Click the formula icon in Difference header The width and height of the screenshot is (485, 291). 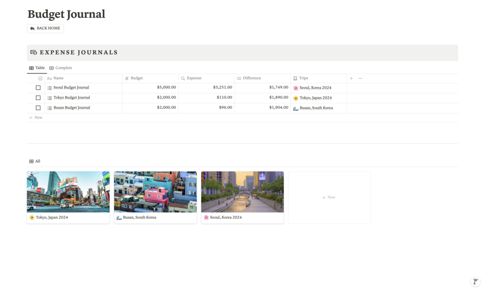tap(239, 79)
